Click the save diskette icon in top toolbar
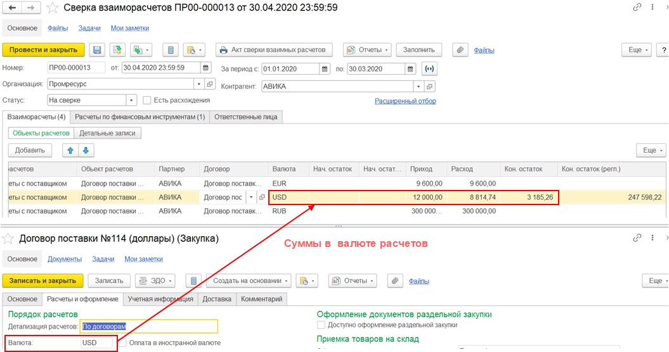669x352 pixels. tap(97, 50)
